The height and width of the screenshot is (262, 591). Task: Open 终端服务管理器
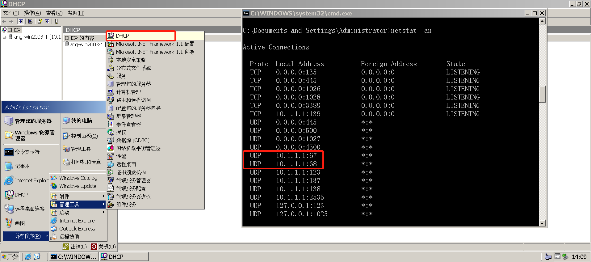coord(155,180)
